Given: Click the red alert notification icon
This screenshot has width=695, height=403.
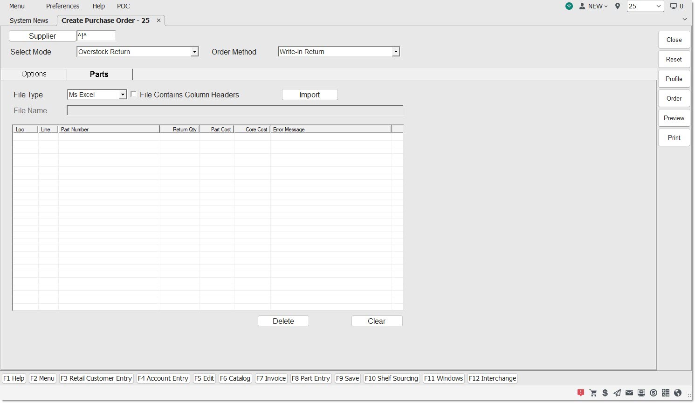Looking at the screenshot, I should point(580,393).
